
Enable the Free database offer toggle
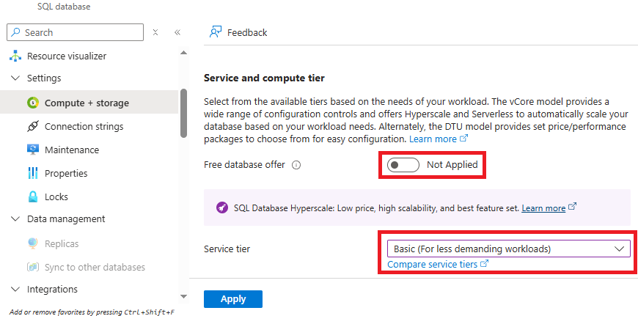403,165
